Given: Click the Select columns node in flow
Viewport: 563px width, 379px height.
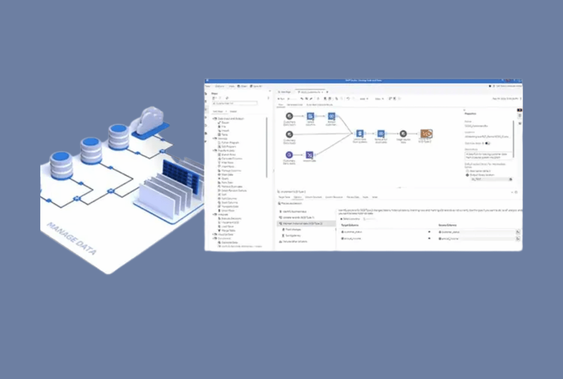Looking at the screenshot, I should [310, 116].
